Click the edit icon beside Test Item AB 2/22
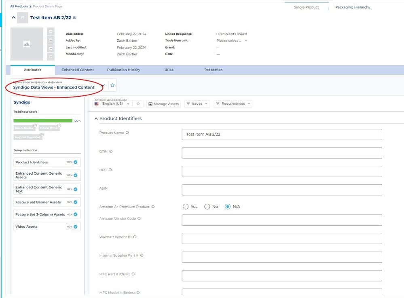 pos(74,18)
